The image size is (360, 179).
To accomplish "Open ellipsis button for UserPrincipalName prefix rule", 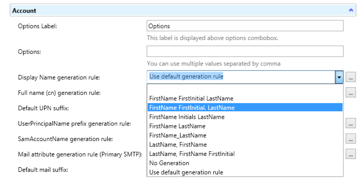I will tap(351, 123).
